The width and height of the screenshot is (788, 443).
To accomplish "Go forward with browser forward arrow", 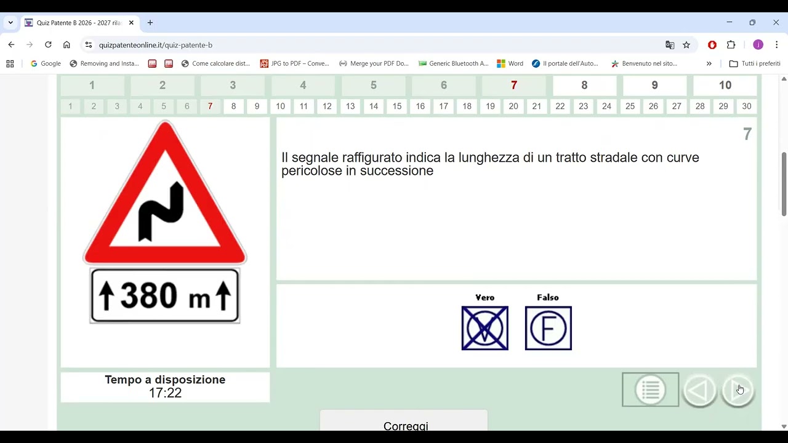I will (30, 45).
